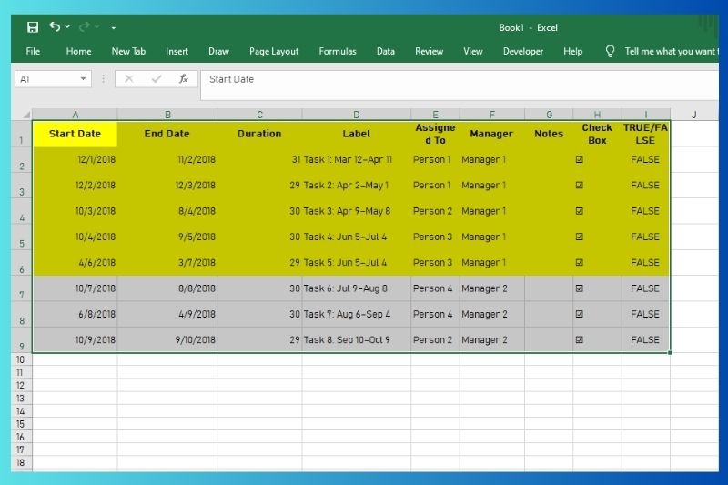Open the Customize Quick Access Toolbar dropdown
728x485 pixels.
pos(113,27)
